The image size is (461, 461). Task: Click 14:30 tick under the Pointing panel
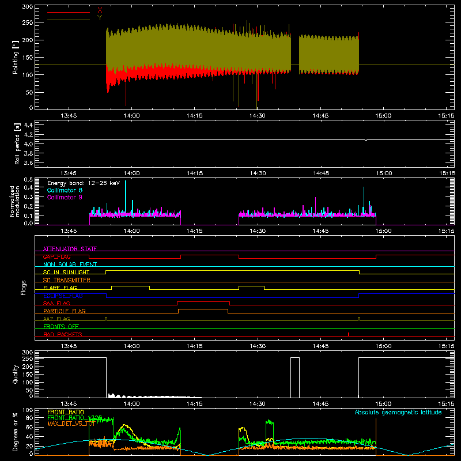tap(257, 116)
